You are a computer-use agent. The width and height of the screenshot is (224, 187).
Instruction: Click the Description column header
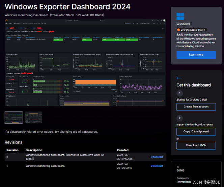(x=34, y=150)
